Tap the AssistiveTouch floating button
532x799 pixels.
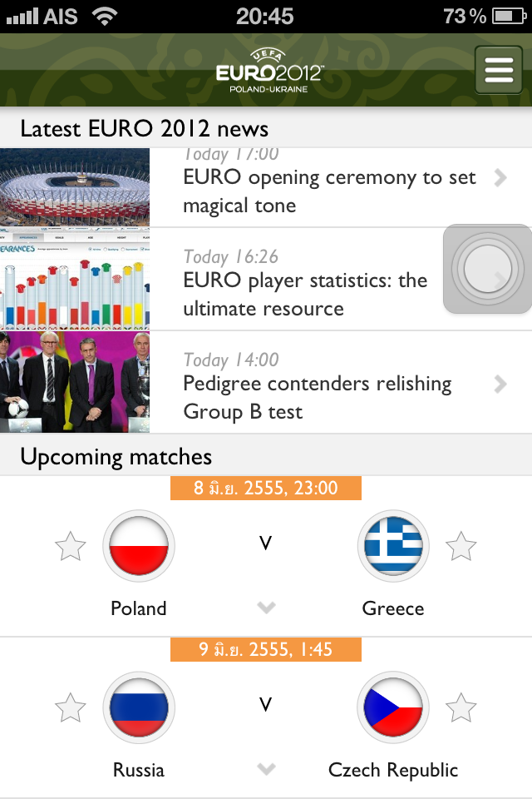[487, 269]
